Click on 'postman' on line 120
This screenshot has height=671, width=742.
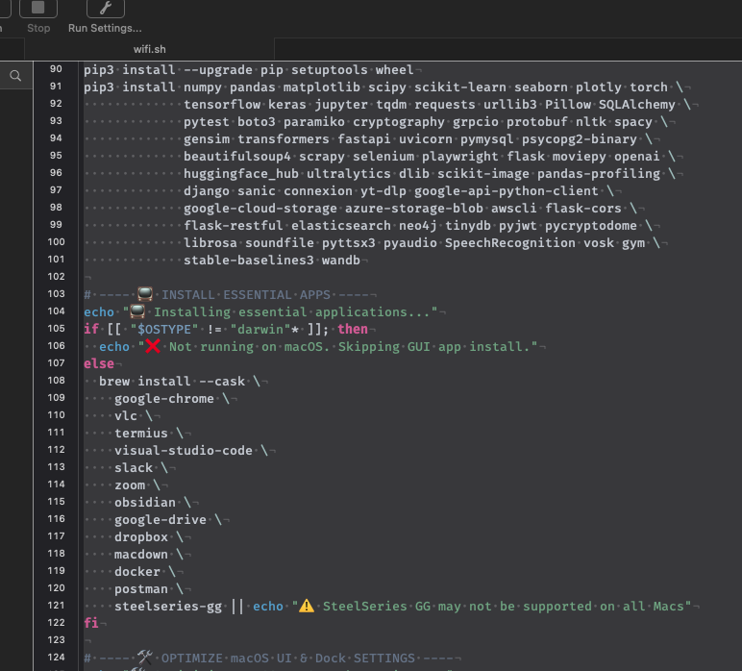141,589
